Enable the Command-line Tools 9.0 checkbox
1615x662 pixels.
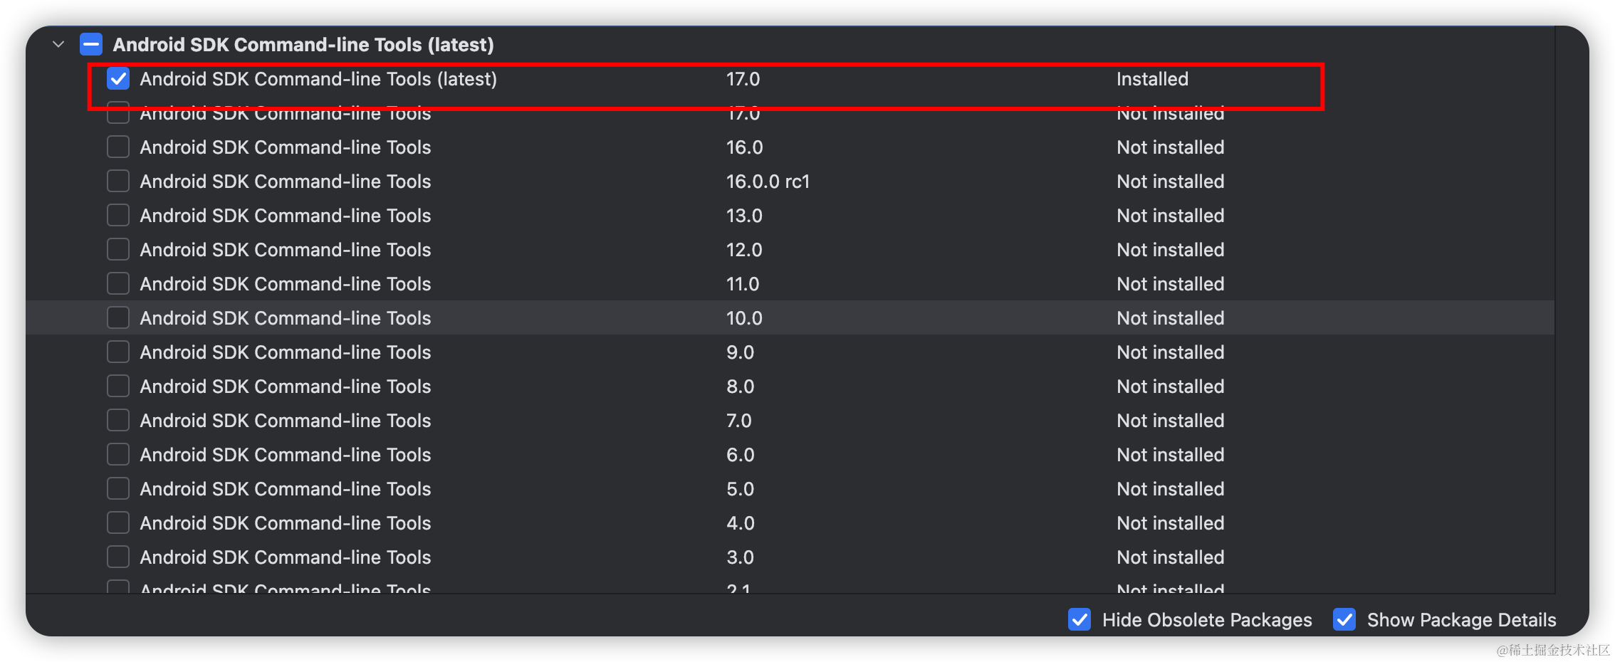pos(118,352)
